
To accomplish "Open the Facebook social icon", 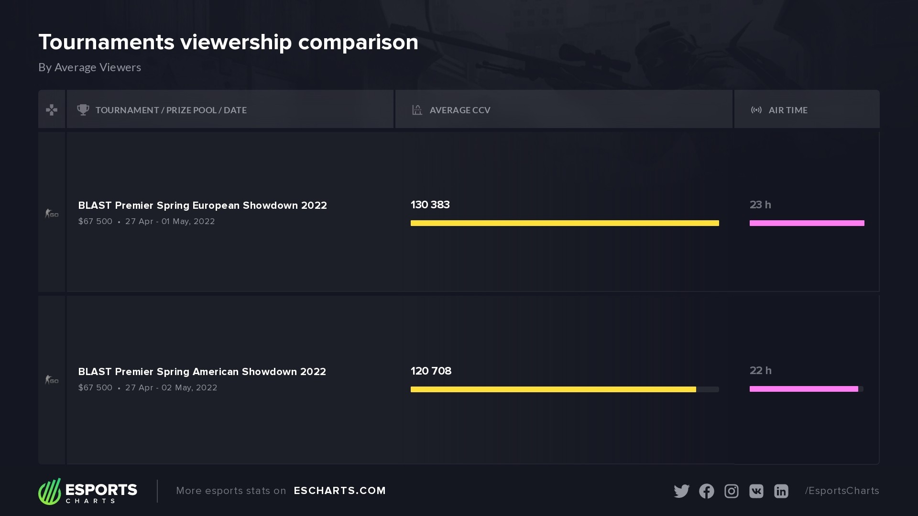I will pyautogui.click(x=707, y=491).
